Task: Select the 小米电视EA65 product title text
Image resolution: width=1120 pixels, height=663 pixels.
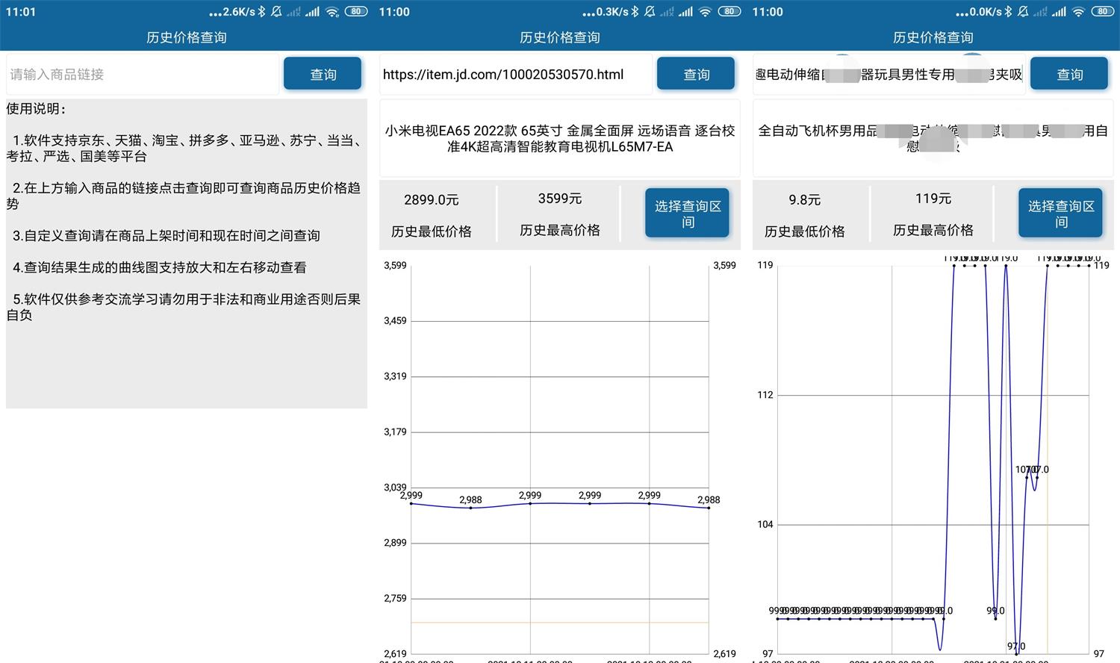Action: [x=559, y=139]
